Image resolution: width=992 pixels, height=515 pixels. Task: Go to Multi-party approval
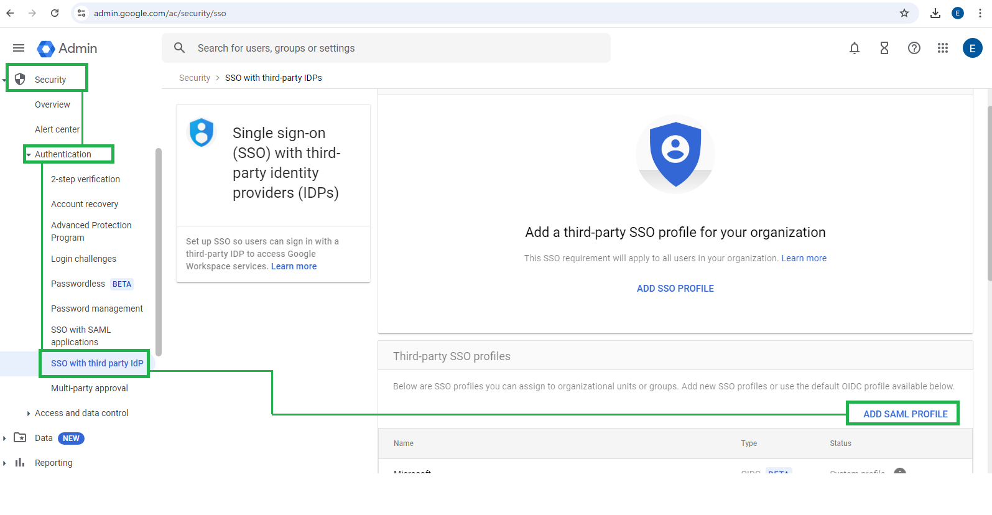point(90,388)
